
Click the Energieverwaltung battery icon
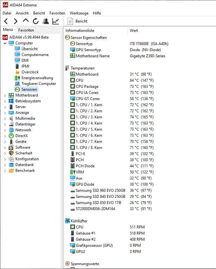(x=17, y=78)
